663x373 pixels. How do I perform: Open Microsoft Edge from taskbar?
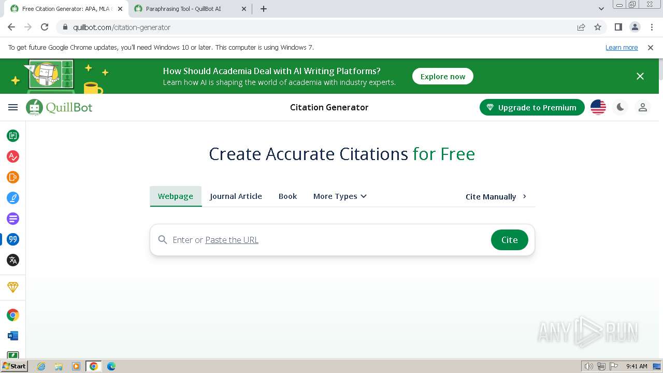[x=111, y=366]
